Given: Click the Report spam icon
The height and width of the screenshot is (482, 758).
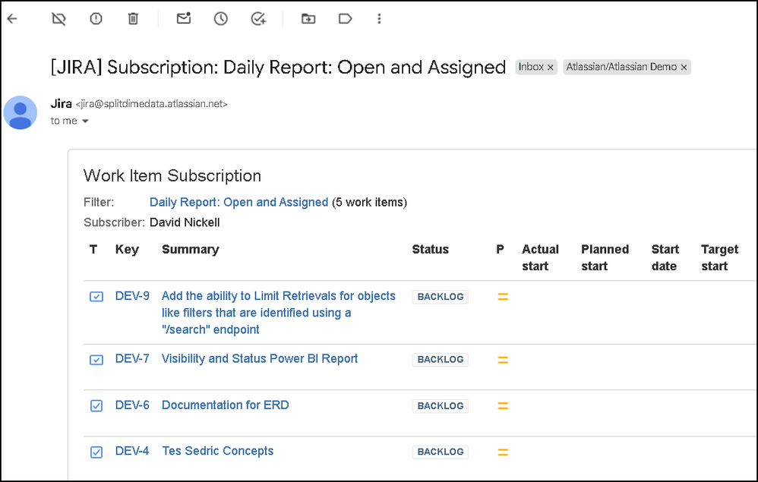Looking at the screenshot, I should 96,19.
